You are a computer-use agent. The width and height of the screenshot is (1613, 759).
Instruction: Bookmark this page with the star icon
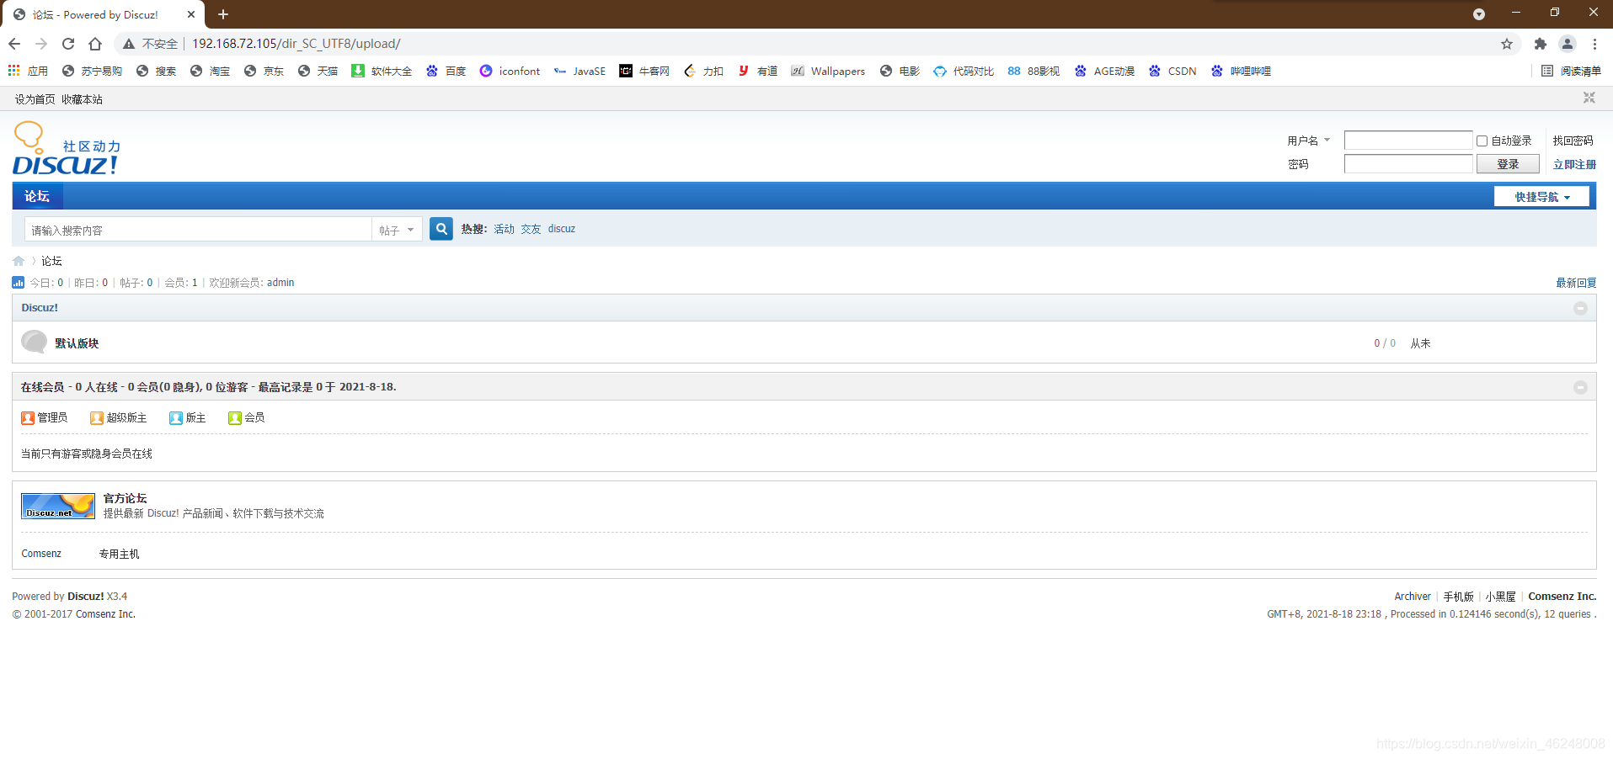tap(1507, 44)
